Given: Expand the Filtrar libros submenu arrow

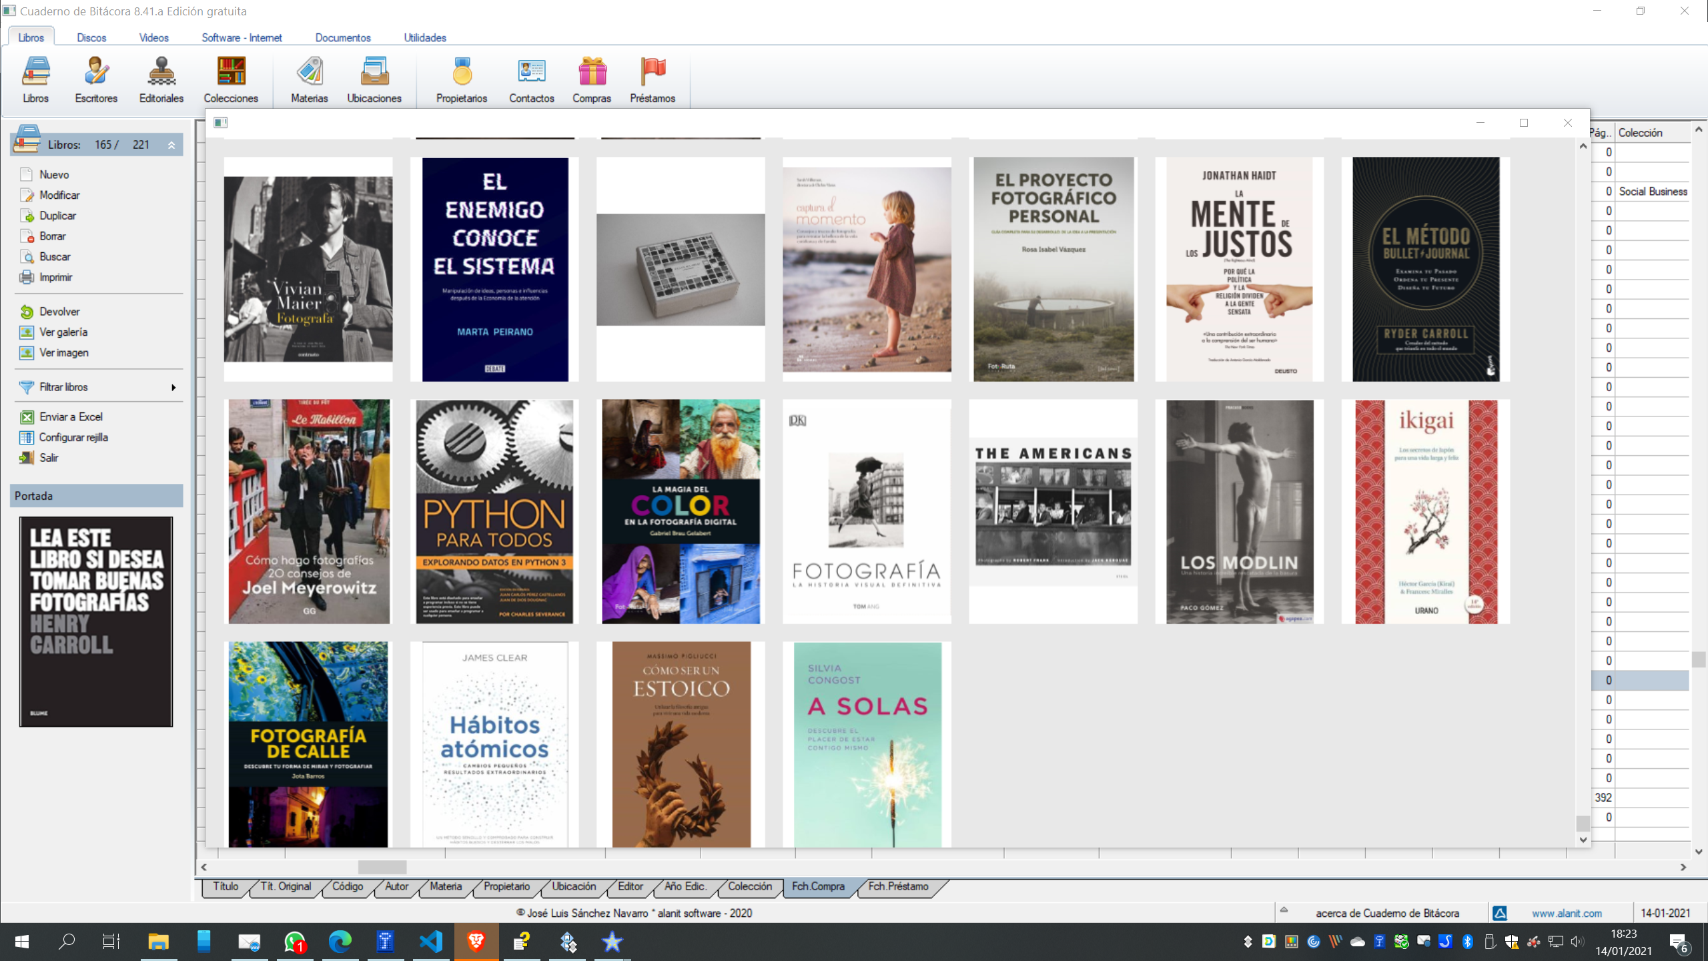Looking at the screenshot, I should (x=173, y=387).
